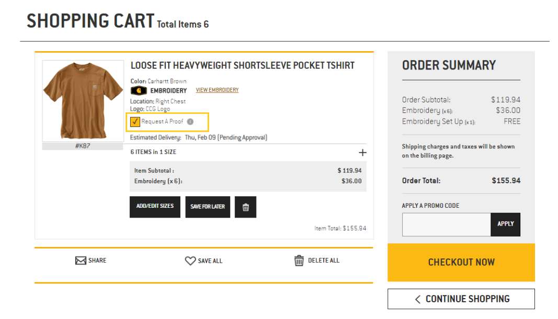Uncheck the Request A Proof checkbox
This screenshot has width=558, height=319.
pos(135,122)
